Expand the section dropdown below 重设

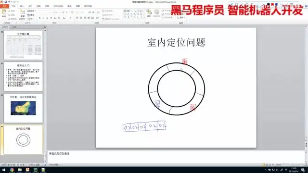31,19
